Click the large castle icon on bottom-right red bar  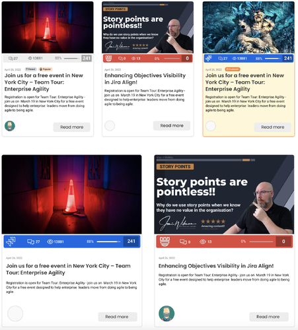pos(165,242)
